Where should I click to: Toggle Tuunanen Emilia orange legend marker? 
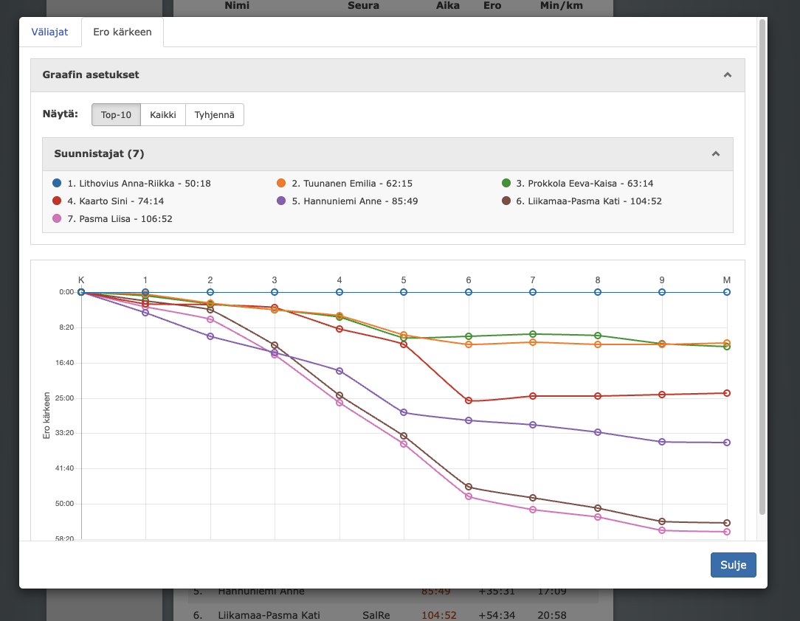pos(281,184)
